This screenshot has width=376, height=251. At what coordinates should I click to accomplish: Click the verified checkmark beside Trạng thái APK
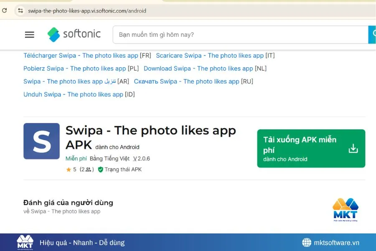100,169
